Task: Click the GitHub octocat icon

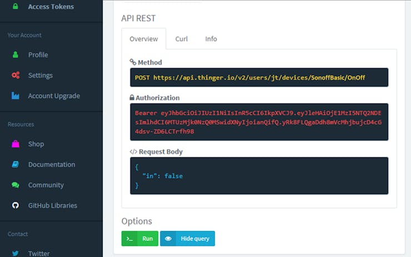Action: click(16, 205)
